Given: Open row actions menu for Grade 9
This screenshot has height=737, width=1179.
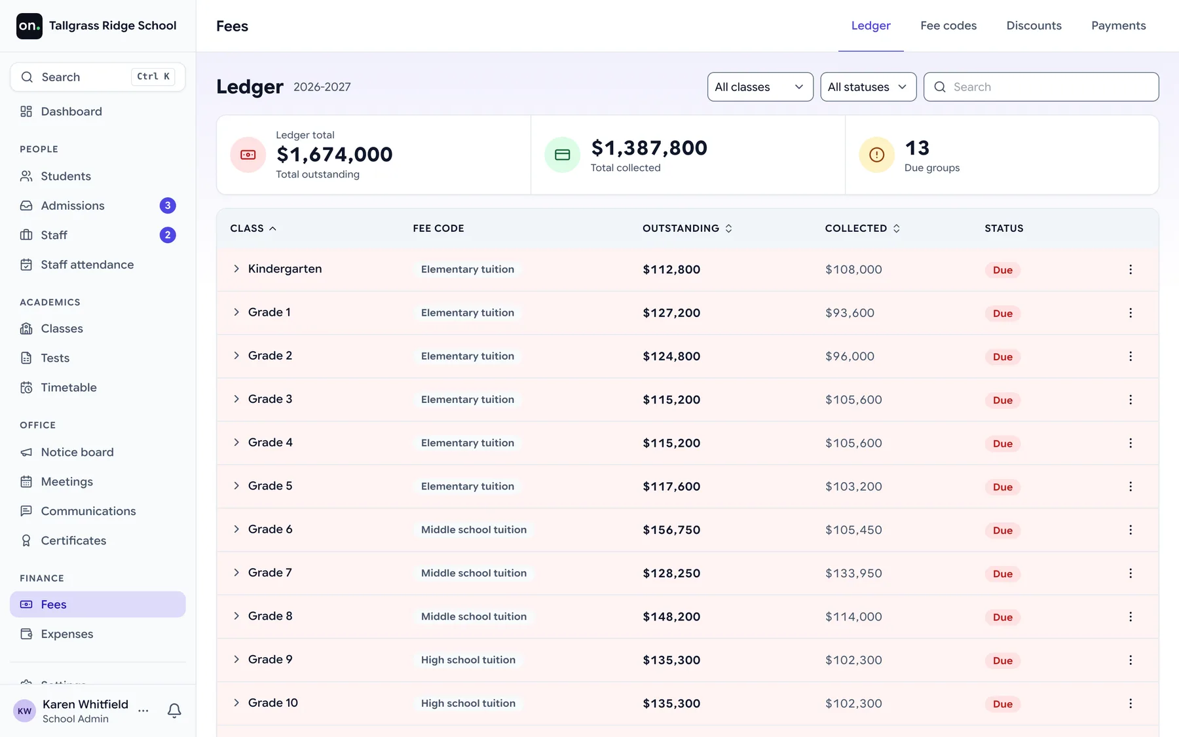Looking at the screenshot, I should point(1131,660).
